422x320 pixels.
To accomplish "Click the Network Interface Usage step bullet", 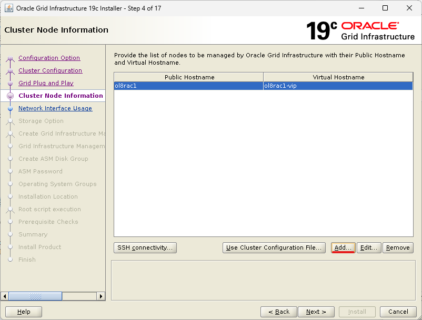I will click(x=10, y=109).
